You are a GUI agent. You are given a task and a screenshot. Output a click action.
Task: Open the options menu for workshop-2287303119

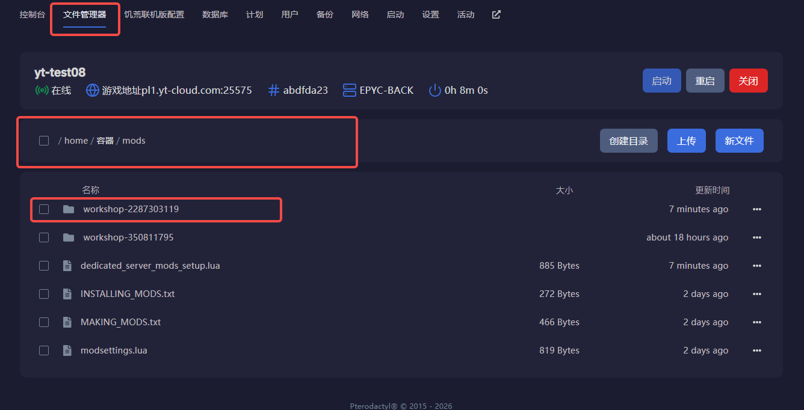point(757,209)
